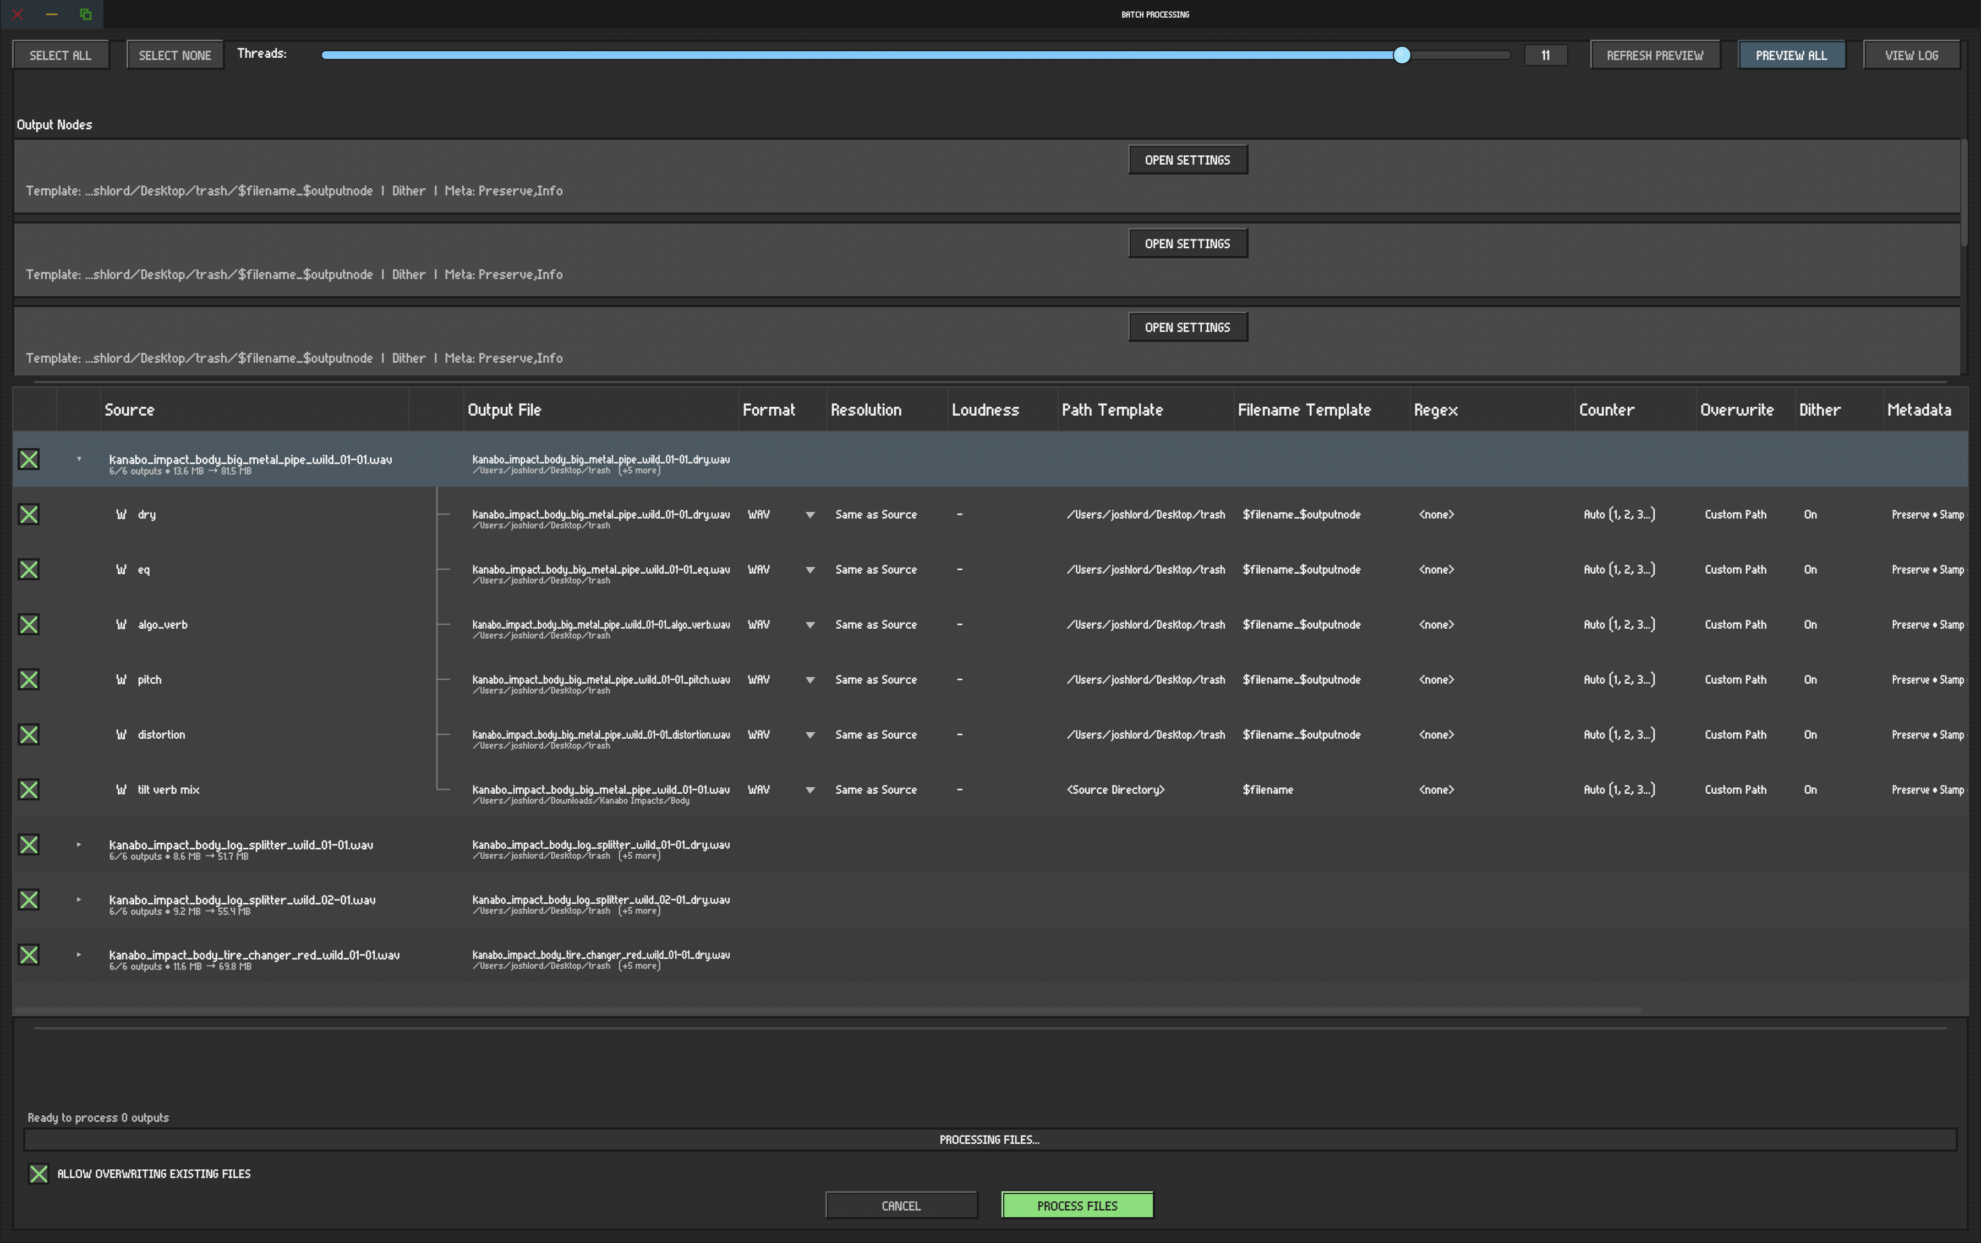Open the WAV format dropdown on the dry row
The image size is (1981, 1243).
coord(810,514)
